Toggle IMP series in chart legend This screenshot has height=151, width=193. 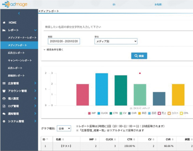point(92,113)
